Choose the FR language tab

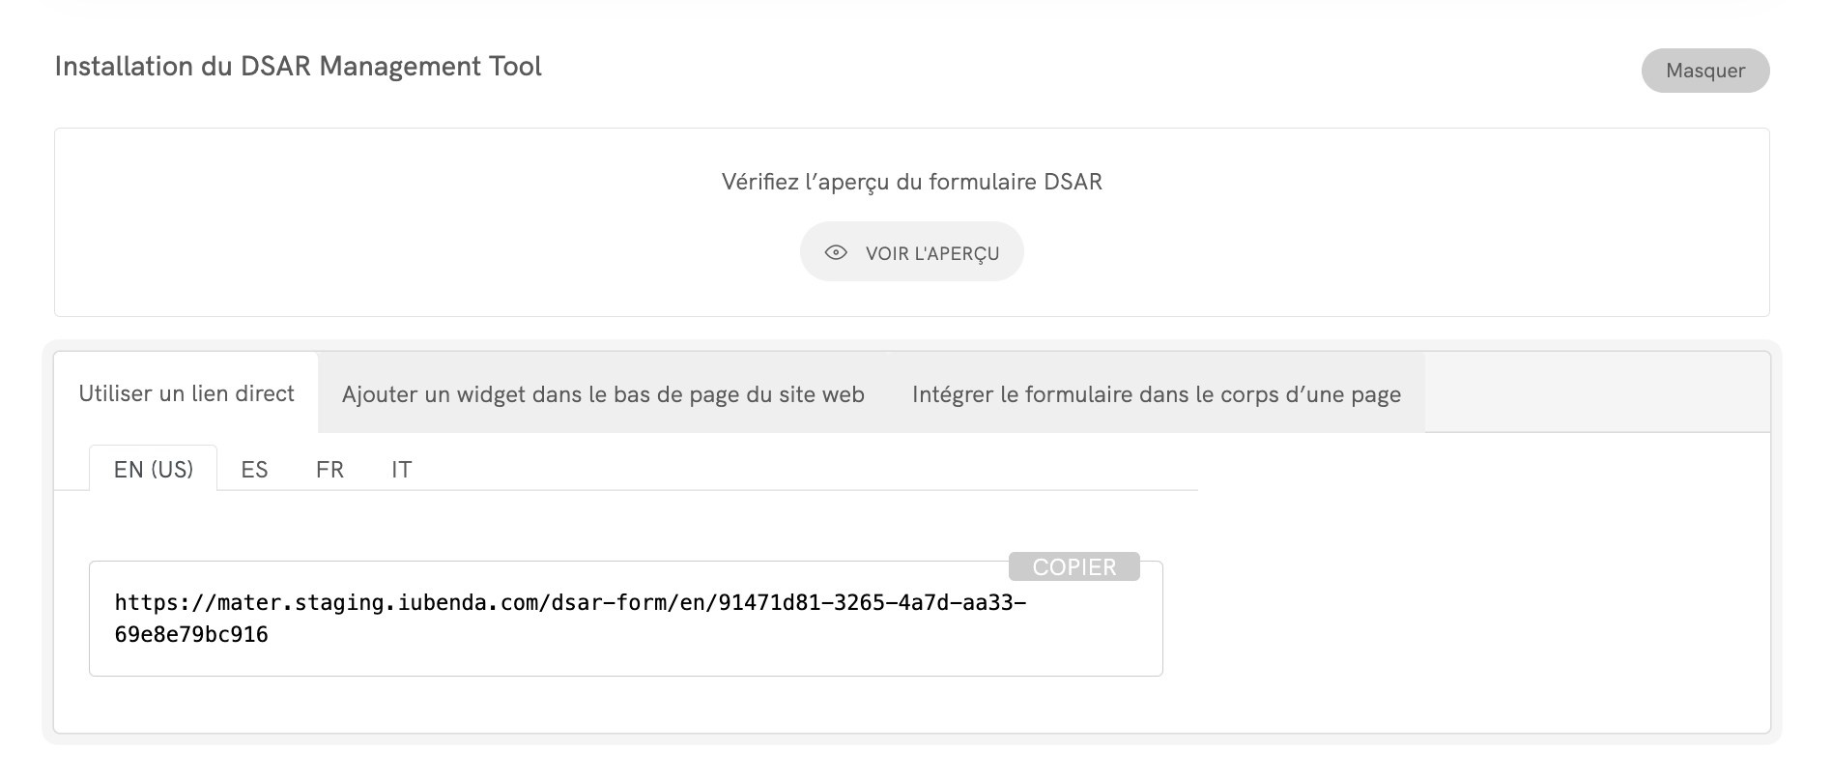pyautogui.click(x=329, y=470)
